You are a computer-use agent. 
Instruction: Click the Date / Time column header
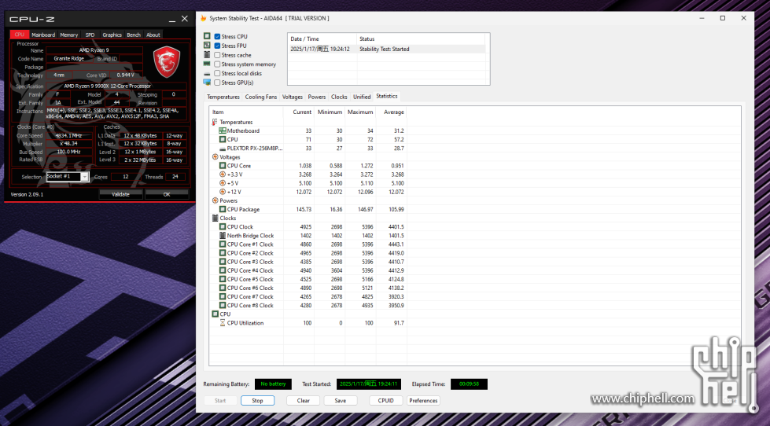click(x=322, y=39)
